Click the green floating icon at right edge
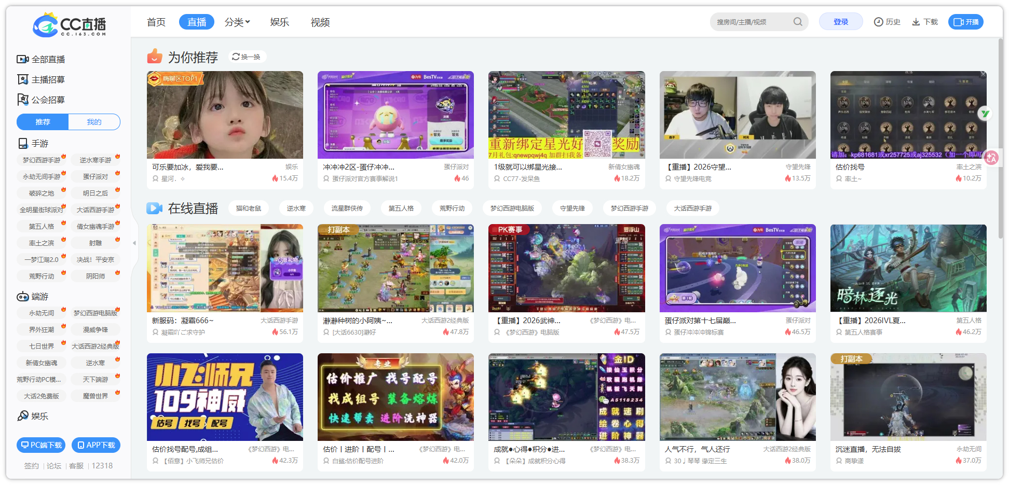The image size is (1009, 485). coord(984,114)
